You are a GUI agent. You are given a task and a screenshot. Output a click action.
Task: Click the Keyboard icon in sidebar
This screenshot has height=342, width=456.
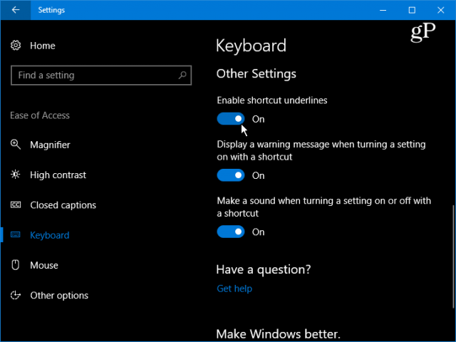point(16,234)
